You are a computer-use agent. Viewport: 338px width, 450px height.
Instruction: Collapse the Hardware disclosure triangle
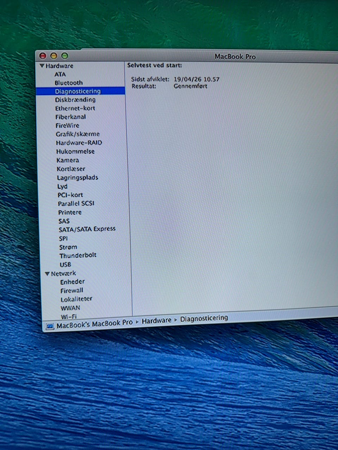coord(42,66)
